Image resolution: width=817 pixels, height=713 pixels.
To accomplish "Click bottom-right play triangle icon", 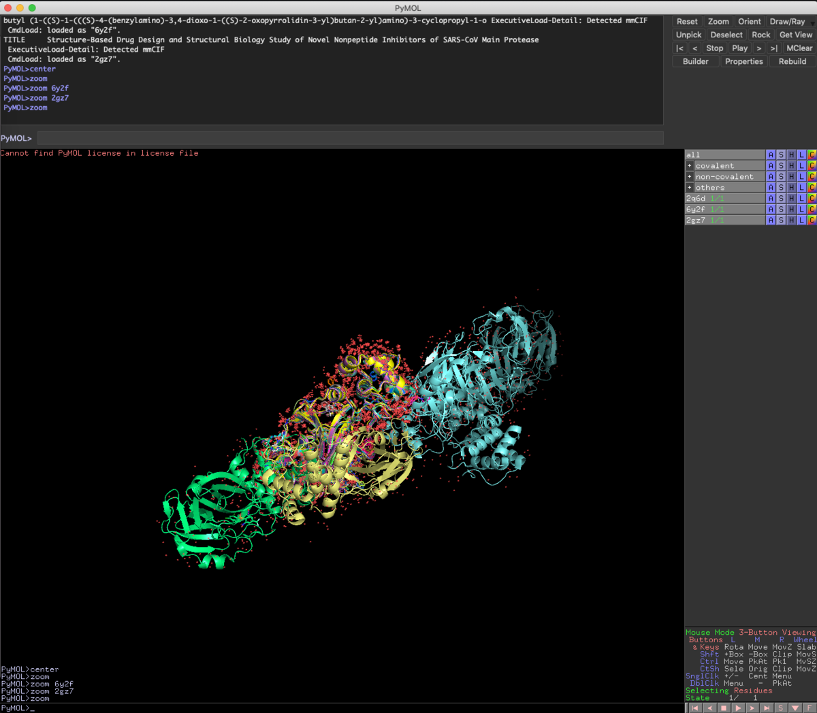I will point(737,708).
